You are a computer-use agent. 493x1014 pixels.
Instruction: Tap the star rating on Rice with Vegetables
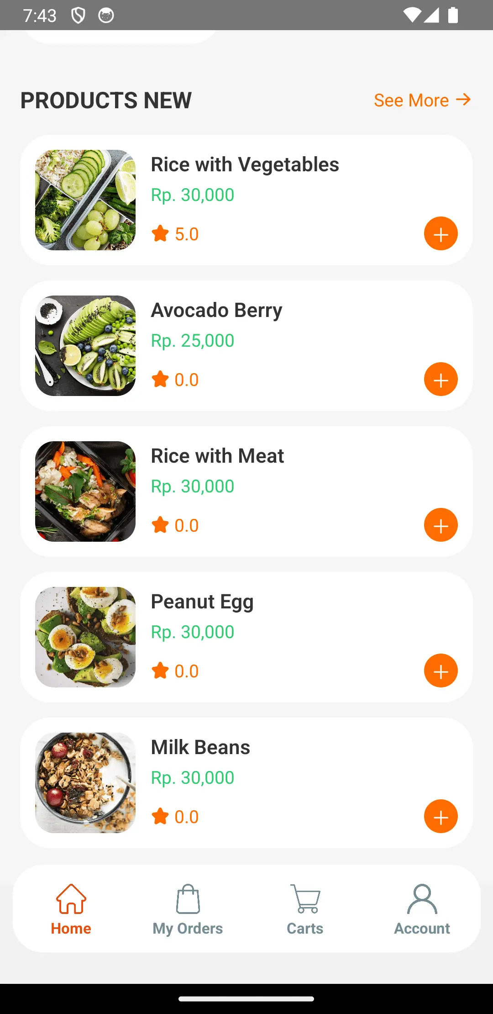tap(175, 234)
